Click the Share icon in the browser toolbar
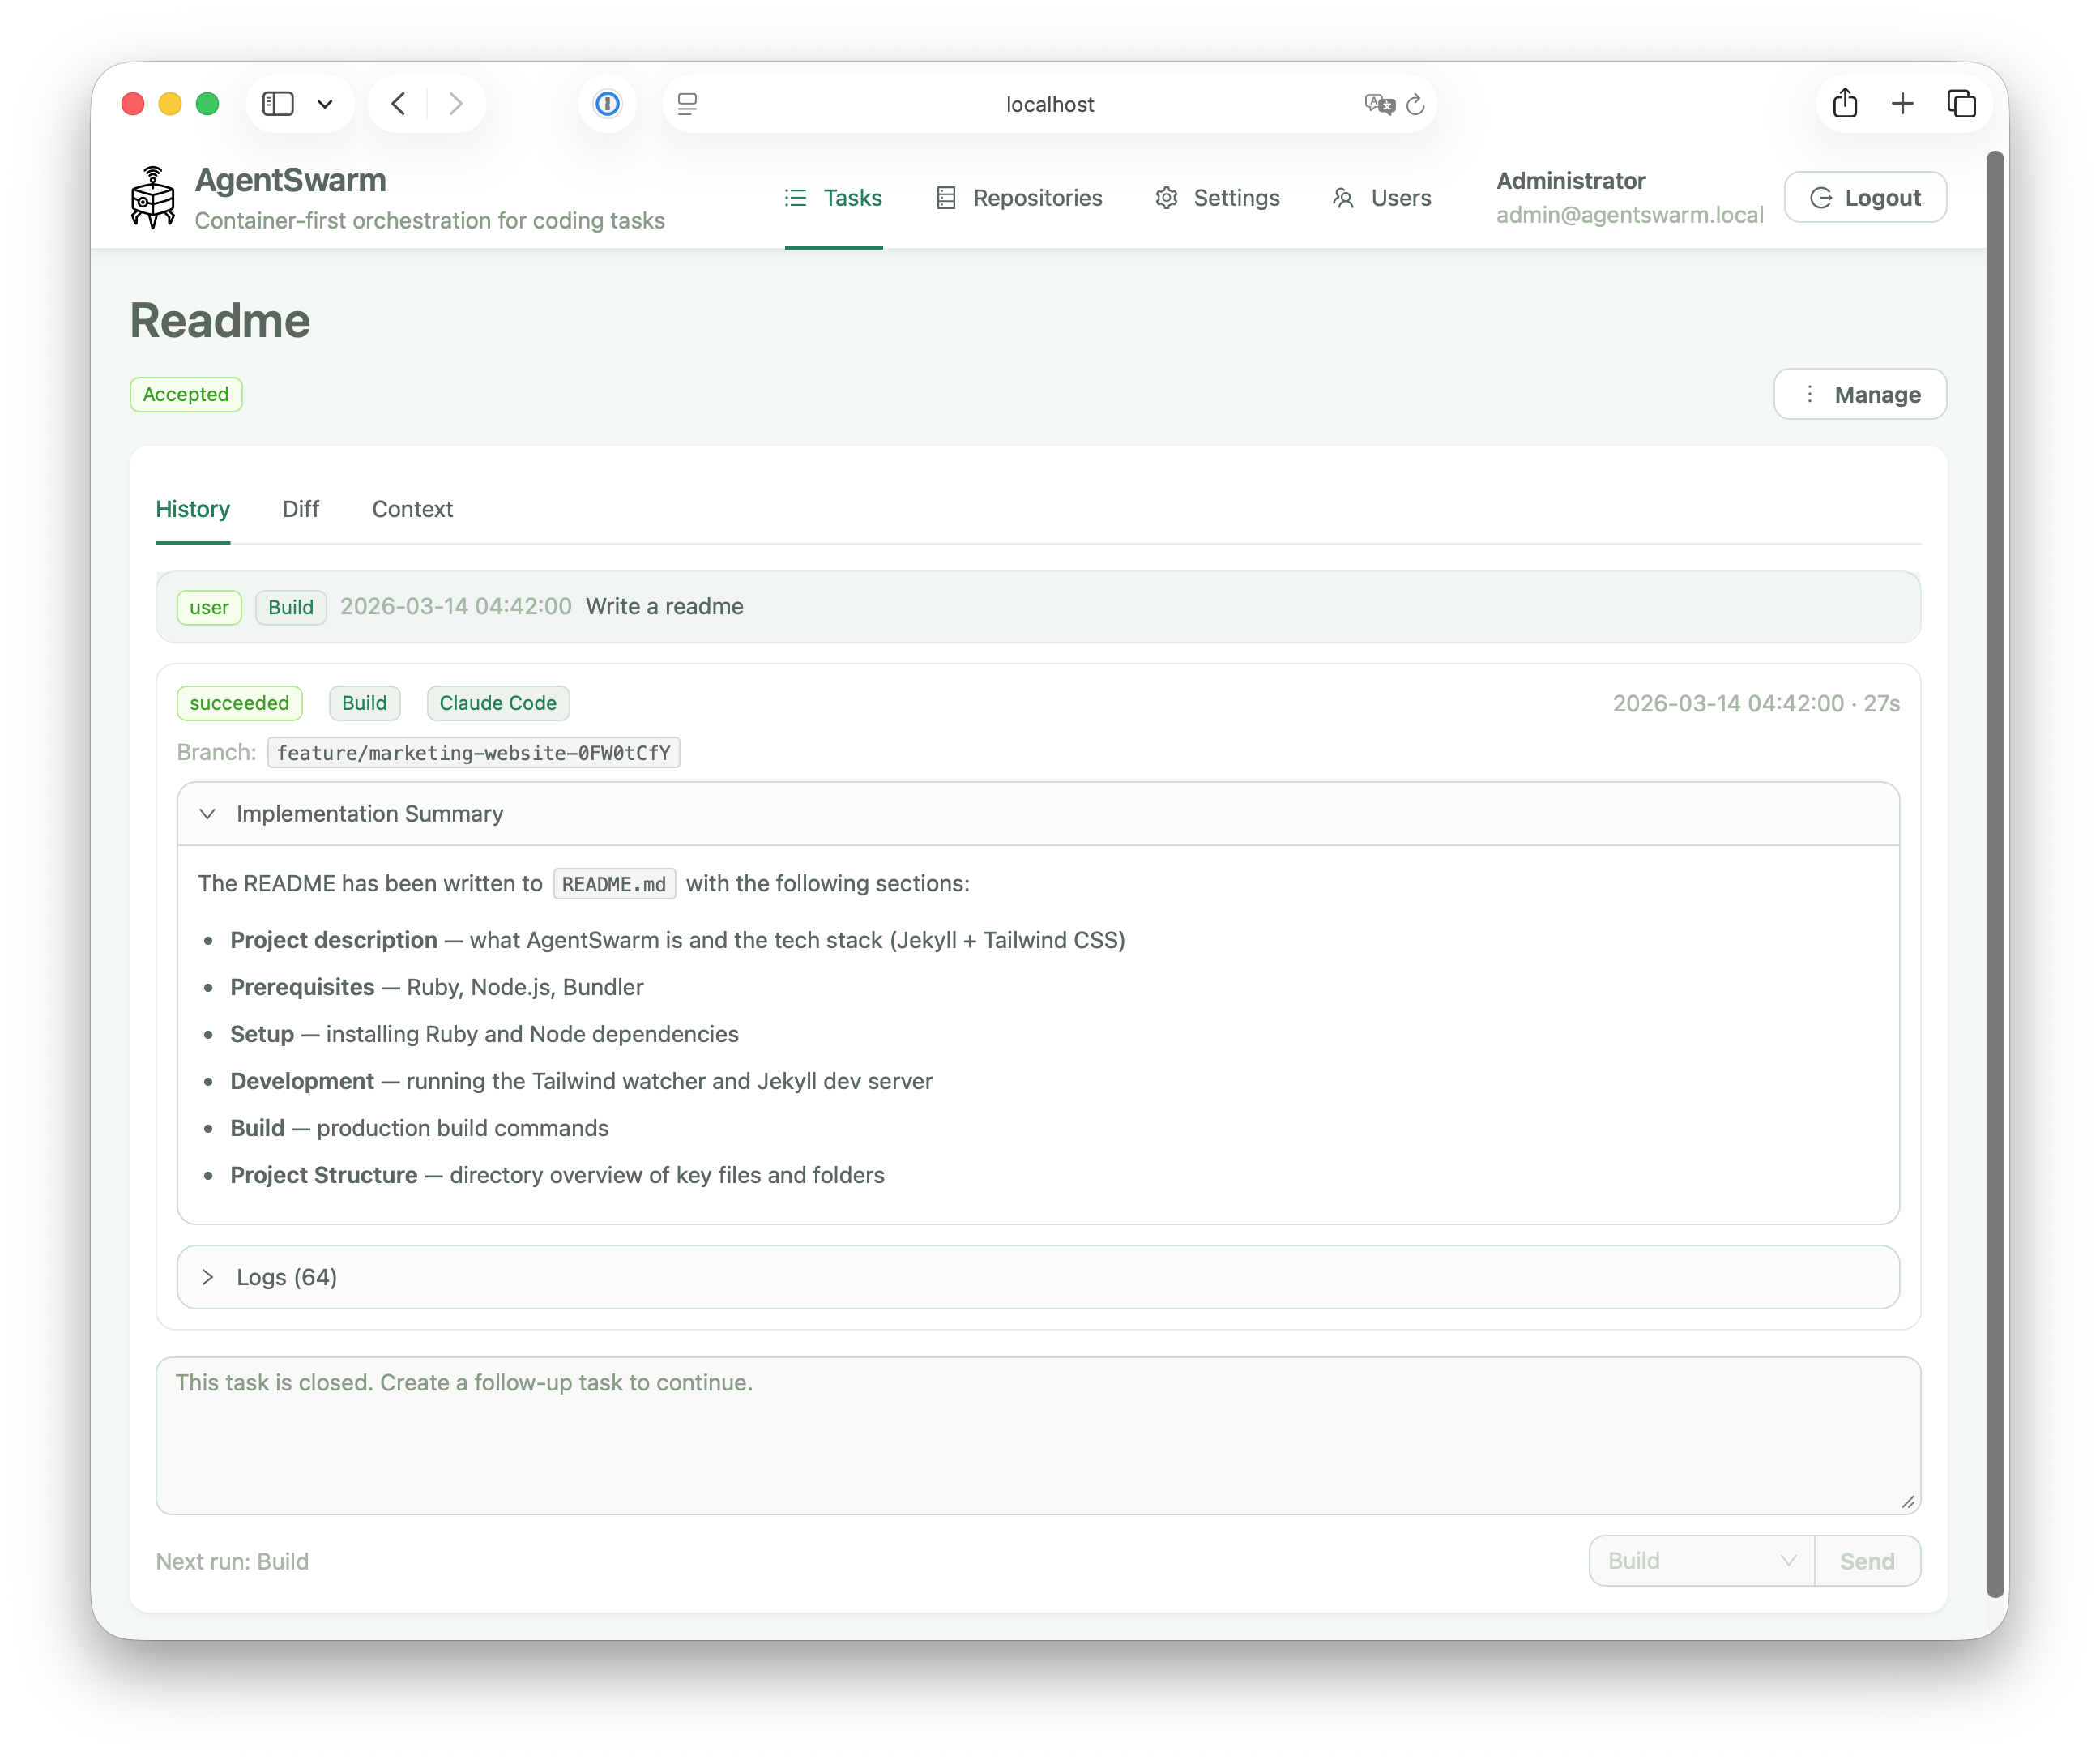Image resolution: width=2100 pixels, height=1760 pixels. (1845, 103)
